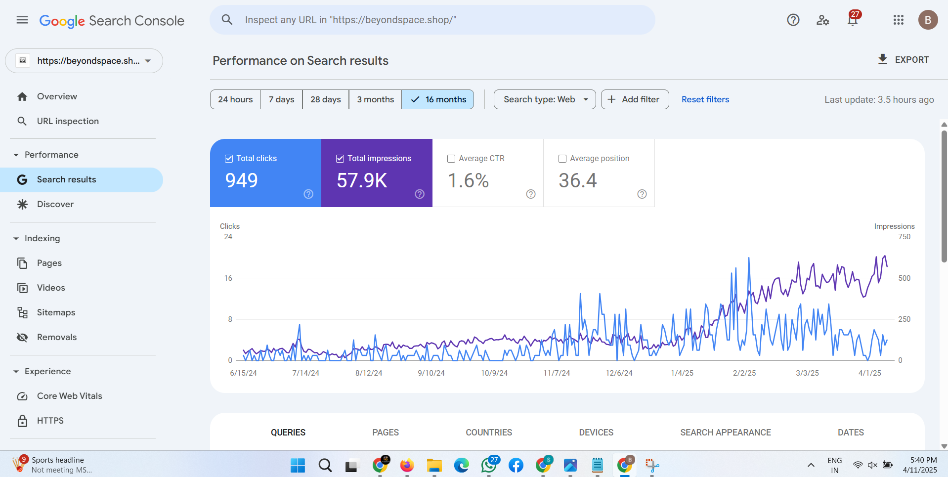Click the Inspect any URL field
948x477 pixels.
(432, 20)
